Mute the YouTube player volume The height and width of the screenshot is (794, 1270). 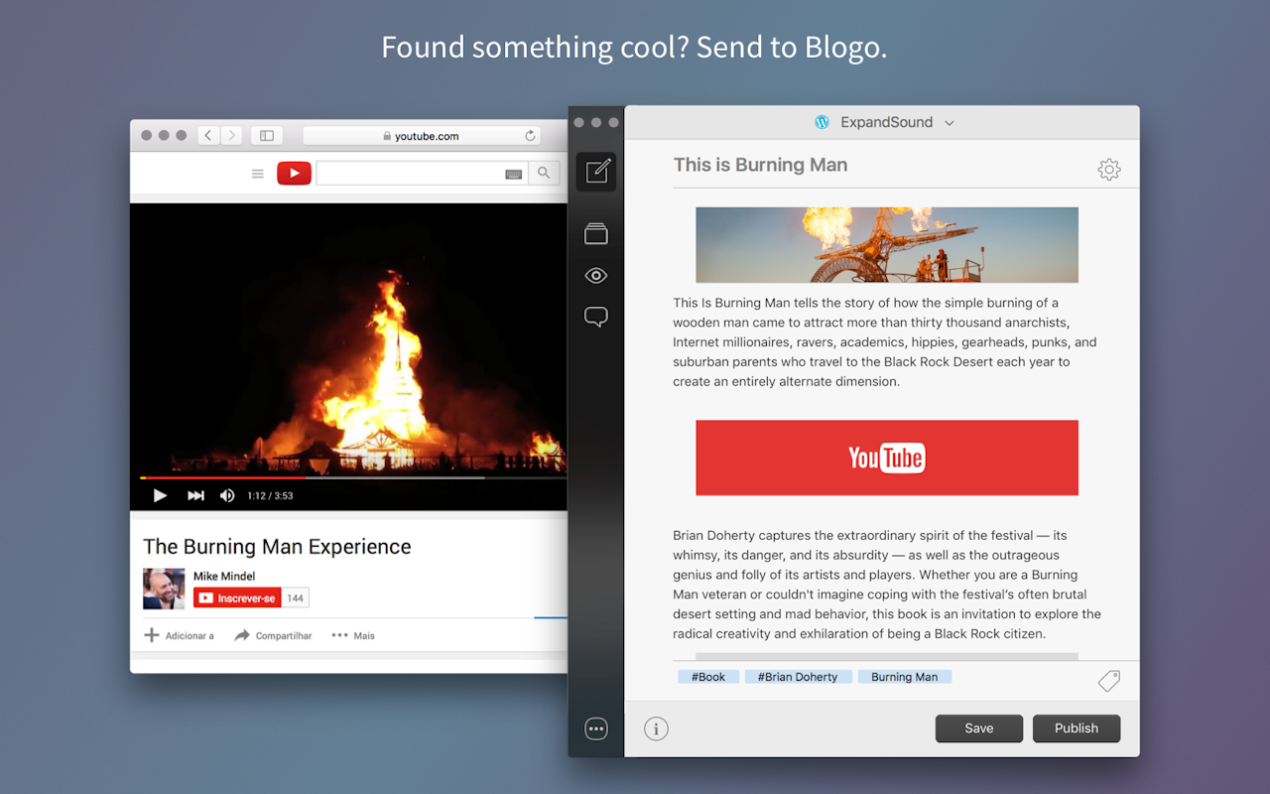(227, 495)
